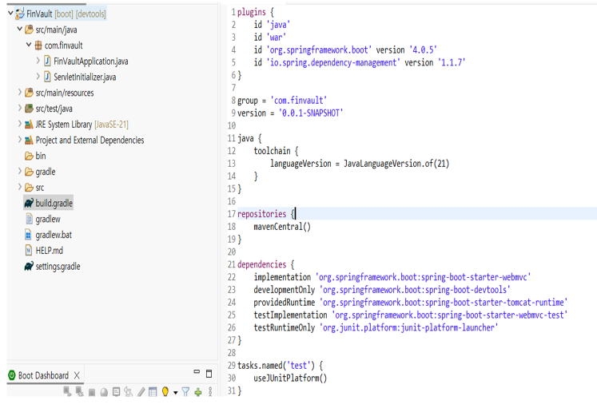Select HELP.md in project tree
Viewport: 597px width, 420px height.
click(x=49, y=251)
